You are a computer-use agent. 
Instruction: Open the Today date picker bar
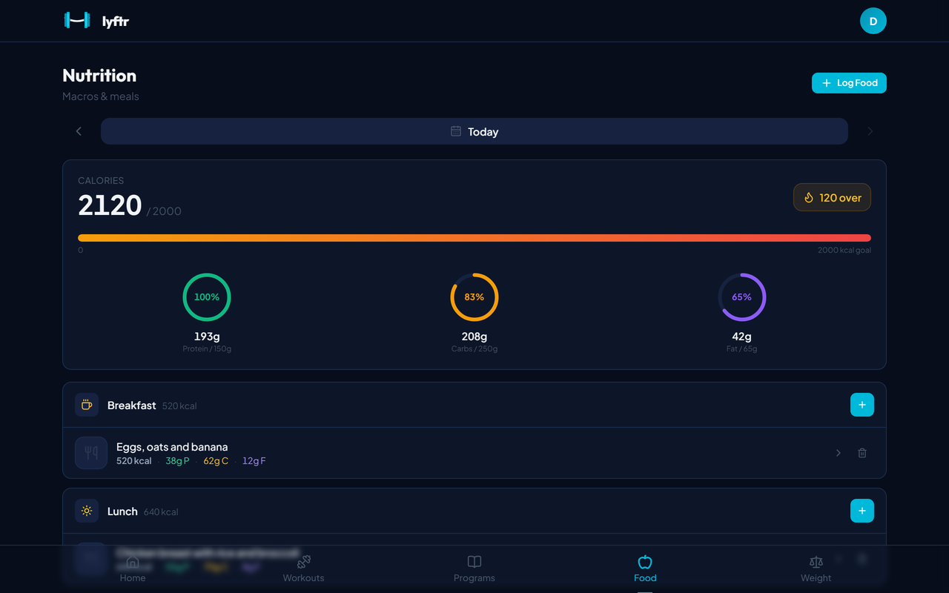[x=474, y=131]
